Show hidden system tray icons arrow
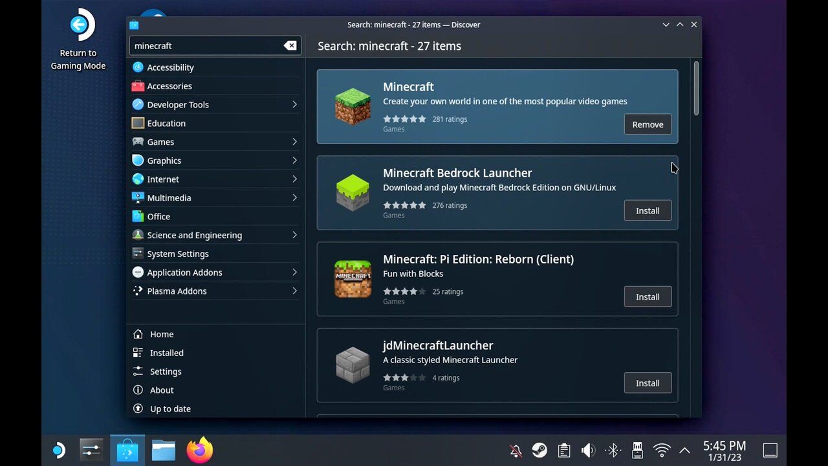The width and height of the screenshot is (828, 466). point(684,450)
